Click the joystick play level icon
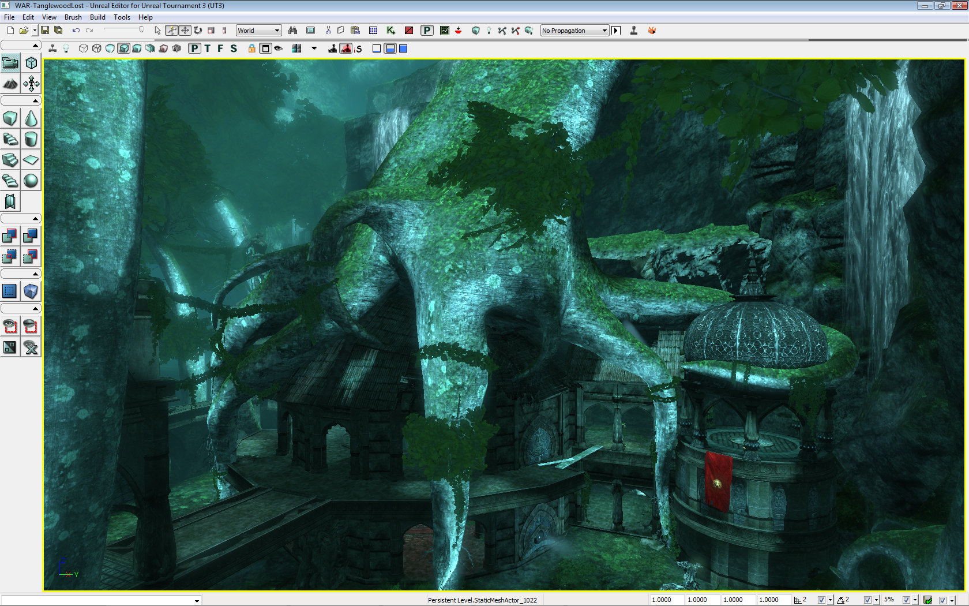Screen dimensions: 969x606 [x=634, y=31]
